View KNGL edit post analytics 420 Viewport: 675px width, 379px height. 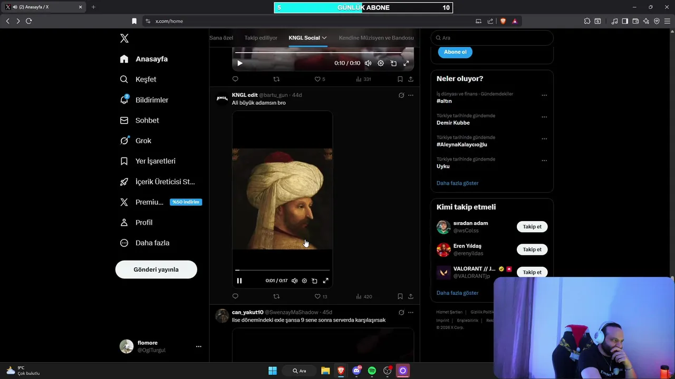point(364,296)
